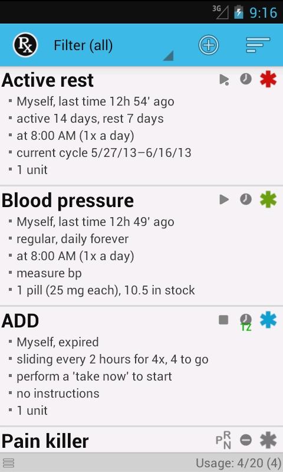This screenshot has height=472, width=283.
Task: Select the gray asterisk on Pain killer
Action: tap(268, 440)
